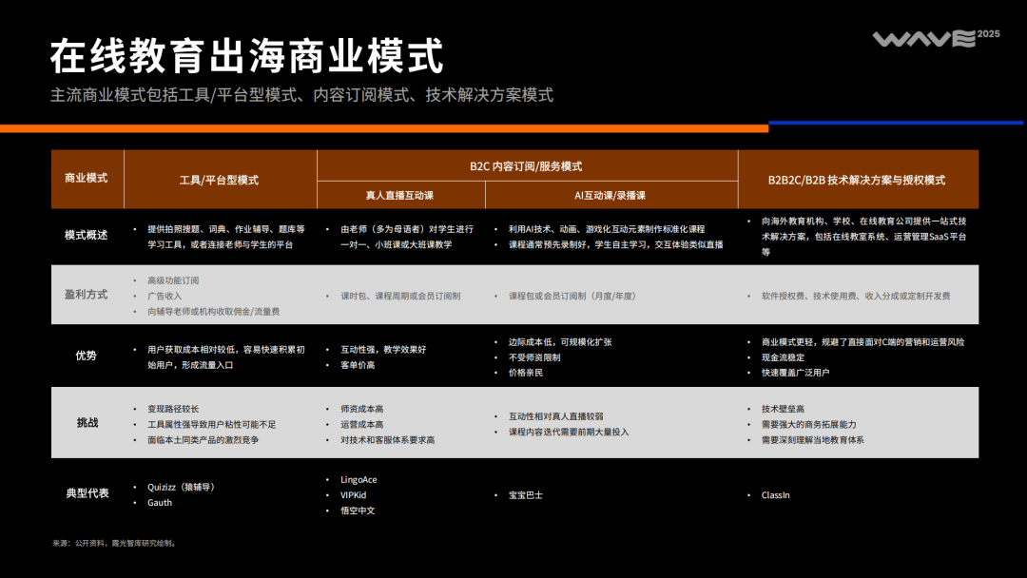Select the 工具/平台型模式 column header
The image size is (1027, 578).
218,178
